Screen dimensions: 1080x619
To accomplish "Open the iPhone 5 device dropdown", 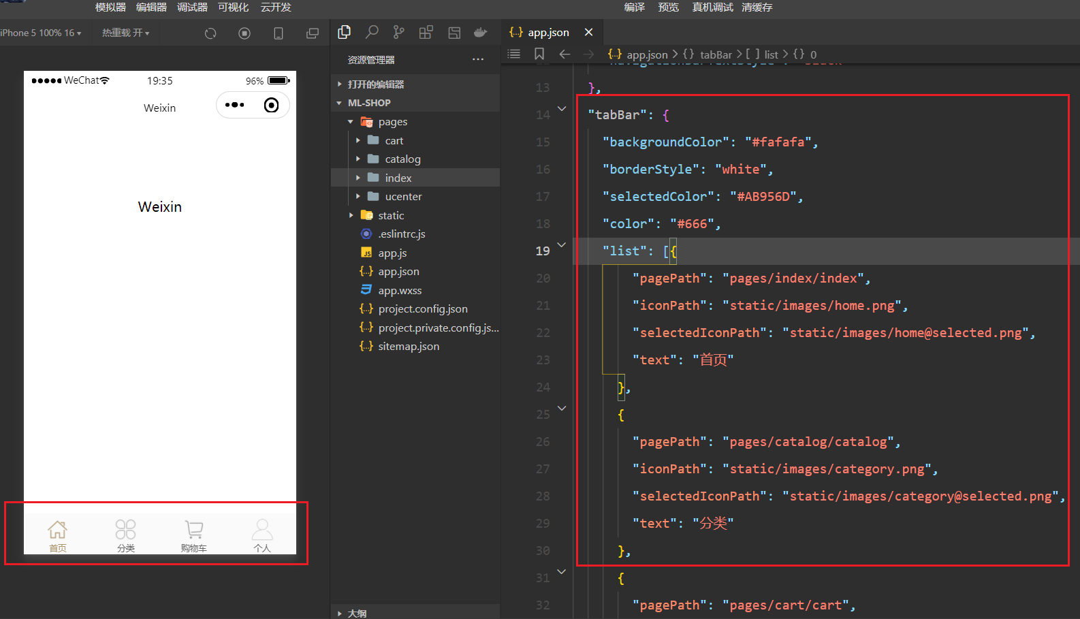I will pos(41,33).
